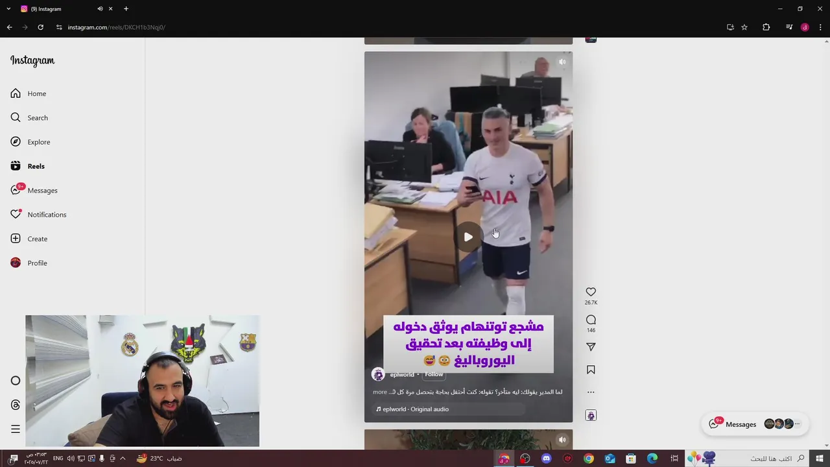Click the Explore compass icon

(x=16, y=142)
